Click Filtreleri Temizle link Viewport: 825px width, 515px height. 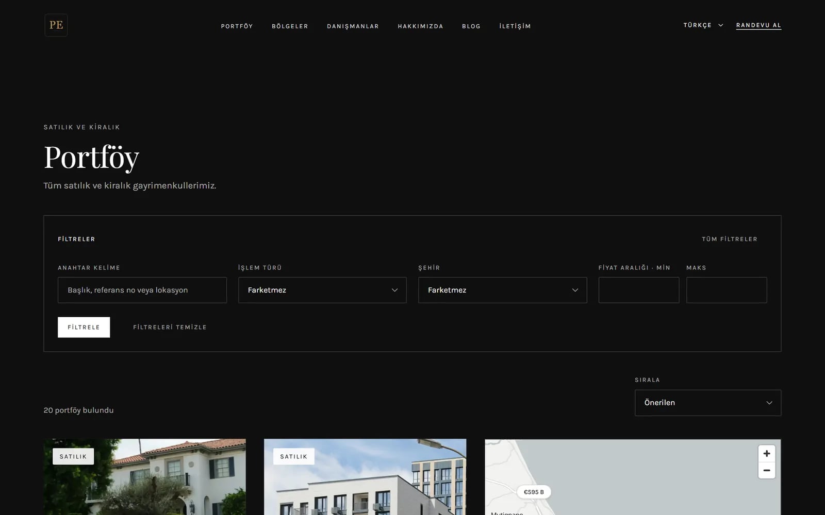[170, 327]
